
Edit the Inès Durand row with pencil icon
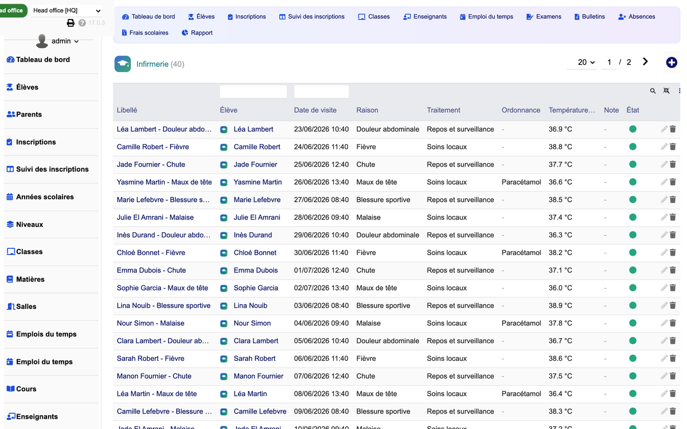664,235
